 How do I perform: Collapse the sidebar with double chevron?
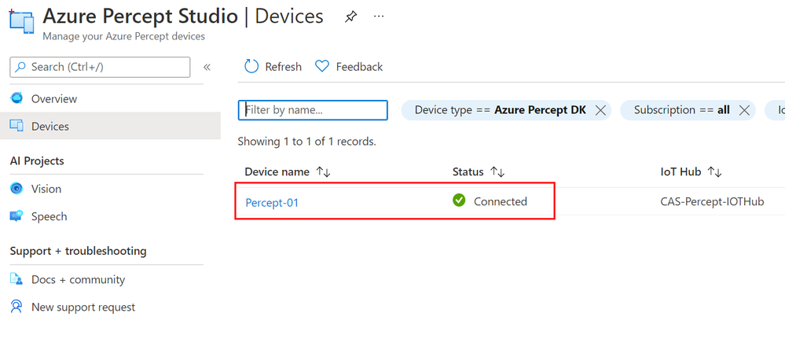click(207, 67)
